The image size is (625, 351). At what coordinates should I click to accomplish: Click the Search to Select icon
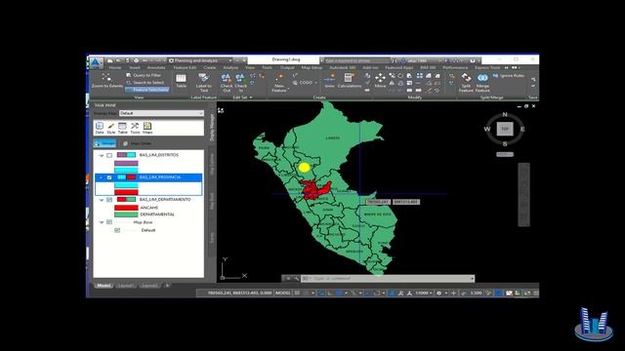pyautogui.click(x=128, y=82)
